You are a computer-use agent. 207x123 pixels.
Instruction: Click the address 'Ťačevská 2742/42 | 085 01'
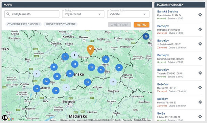pyautogui.click(x=170, y=73)
